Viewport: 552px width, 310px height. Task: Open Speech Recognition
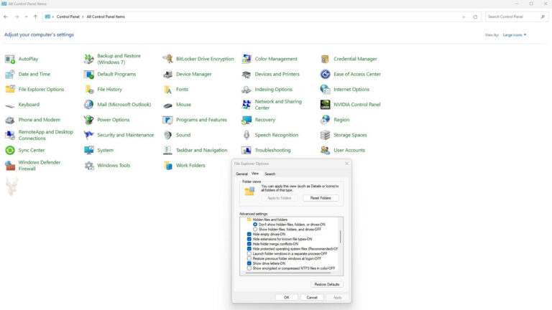coord(270,135)
